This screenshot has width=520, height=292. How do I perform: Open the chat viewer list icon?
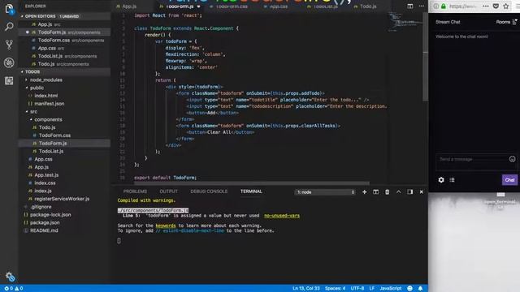(452, 180)
